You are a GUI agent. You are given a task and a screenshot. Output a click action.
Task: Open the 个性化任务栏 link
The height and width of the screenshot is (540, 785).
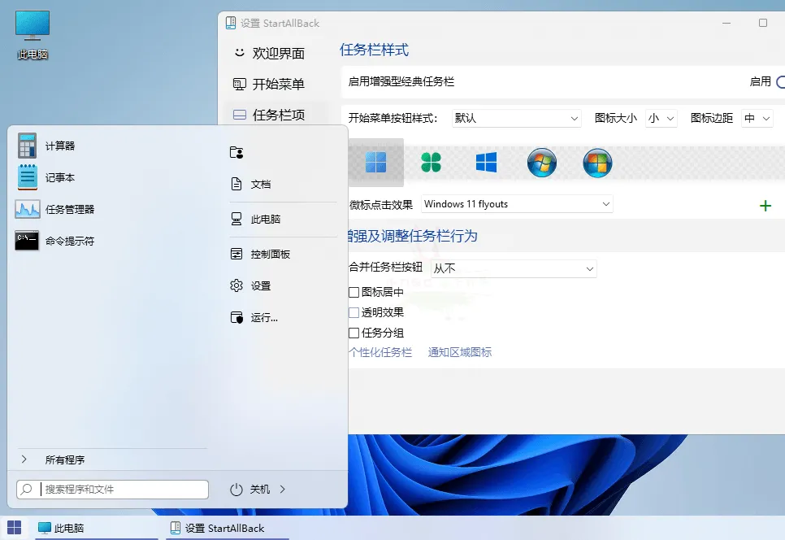(381, 351)
